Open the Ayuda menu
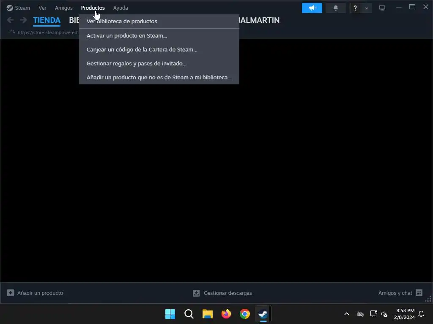This screenshot has width=433, height=324. tap(121, 8)
